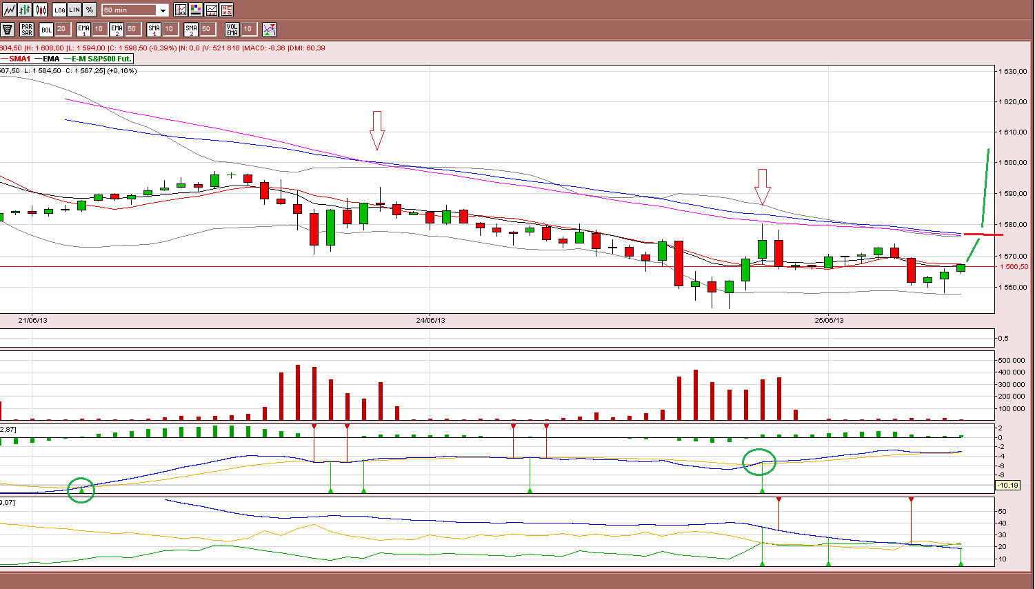Switch to candlestick chart style
Screen dimensions: 1035x589
tap(41, 10)
